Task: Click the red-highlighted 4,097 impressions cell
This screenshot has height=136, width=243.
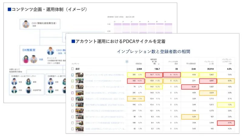Action: [208, 81]
